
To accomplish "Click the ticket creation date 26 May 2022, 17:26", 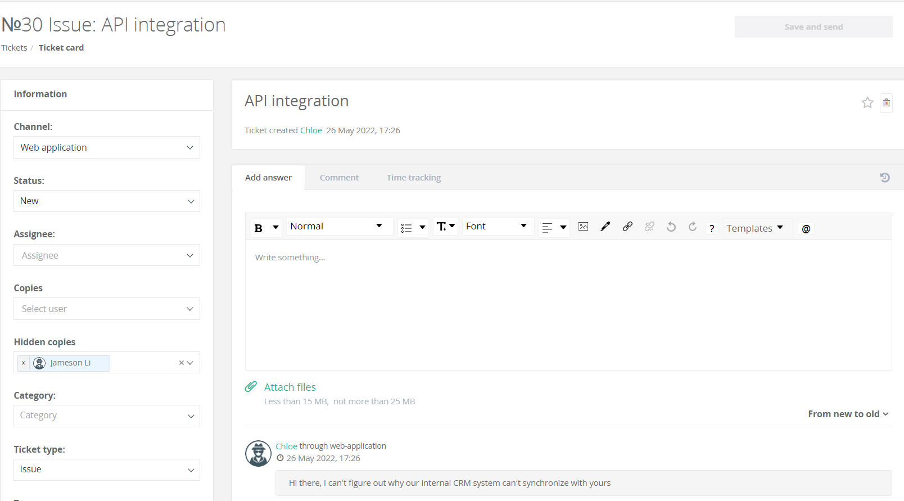I will (363, 130).
